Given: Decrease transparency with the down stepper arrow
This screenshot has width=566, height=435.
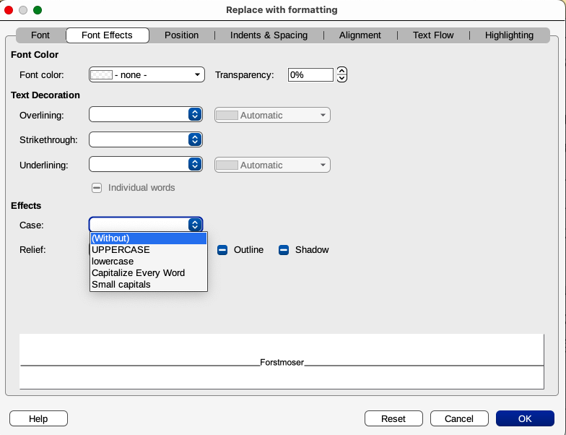Looking at the screenshot, I should 342,78.
